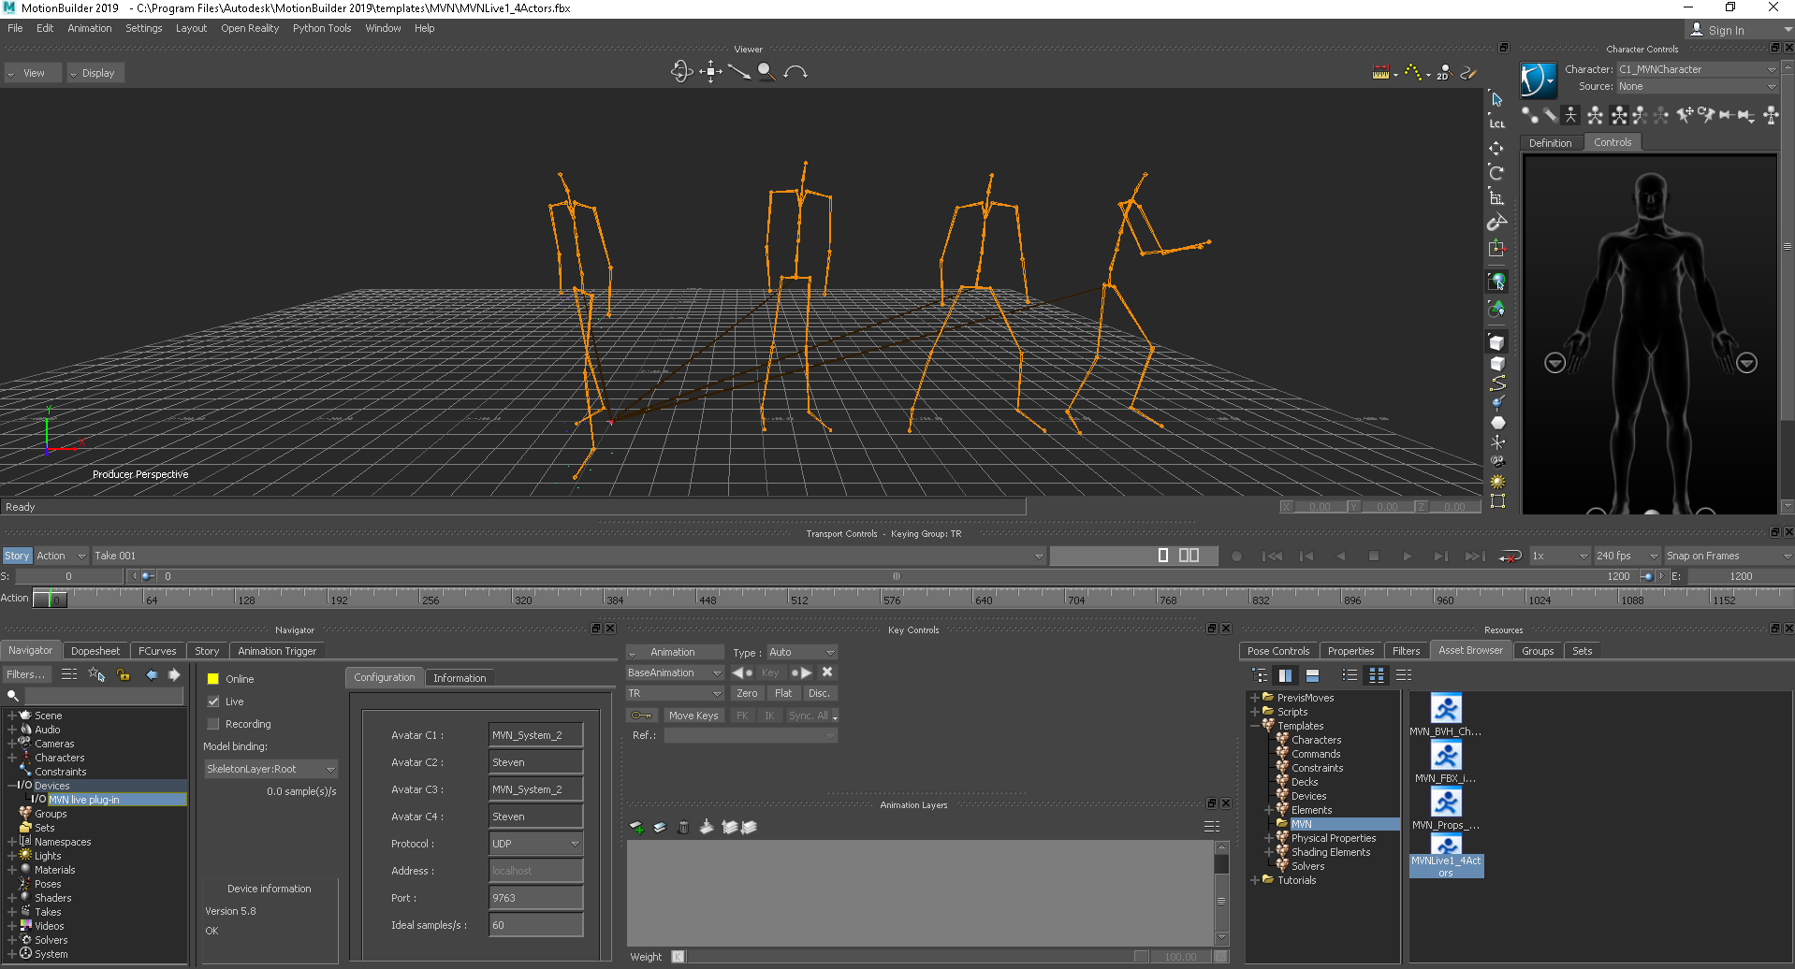Select the 2D Magnifier tool in the Viewer toolbar
Screen dimensions: 1795x969
pos(1444,72)
